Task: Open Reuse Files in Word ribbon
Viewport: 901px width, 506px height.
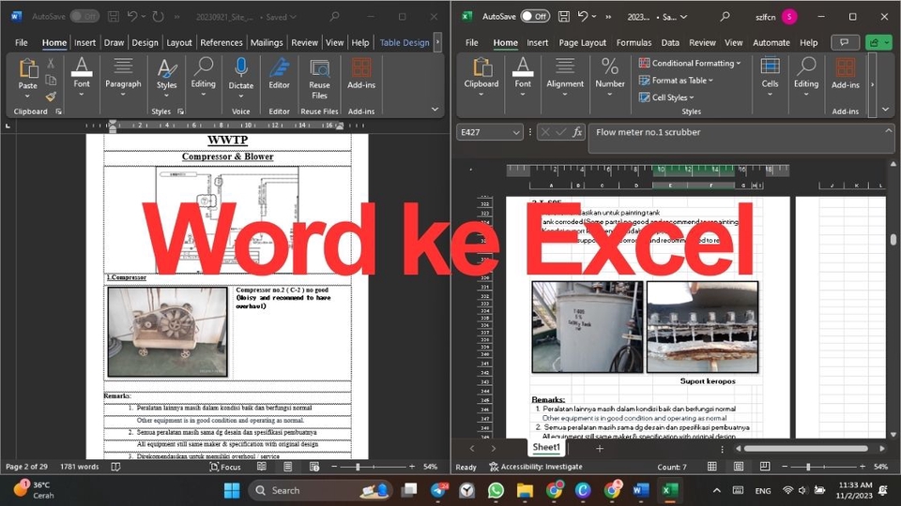Action: coord(319,79)
